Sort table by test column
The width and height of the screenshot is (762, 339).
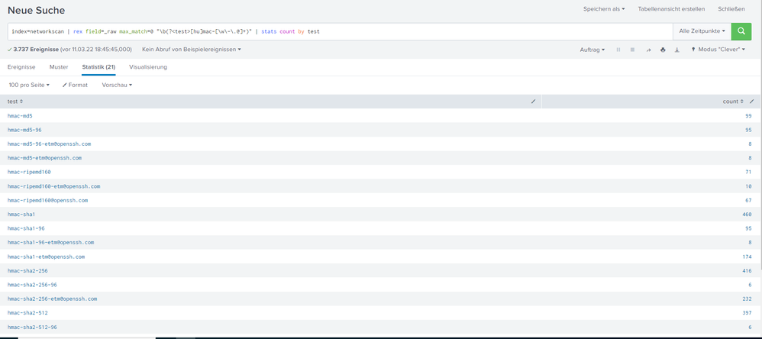[15, 101]
